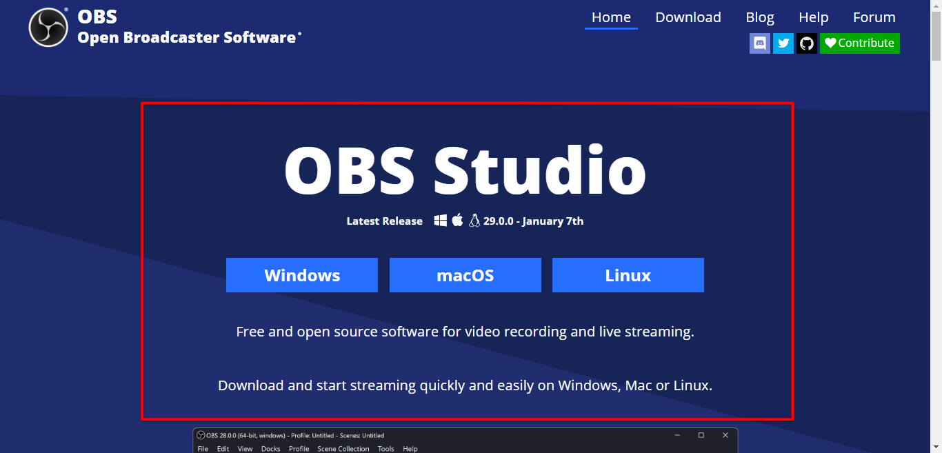Download OBS Studio for Linux

[628, 275]
